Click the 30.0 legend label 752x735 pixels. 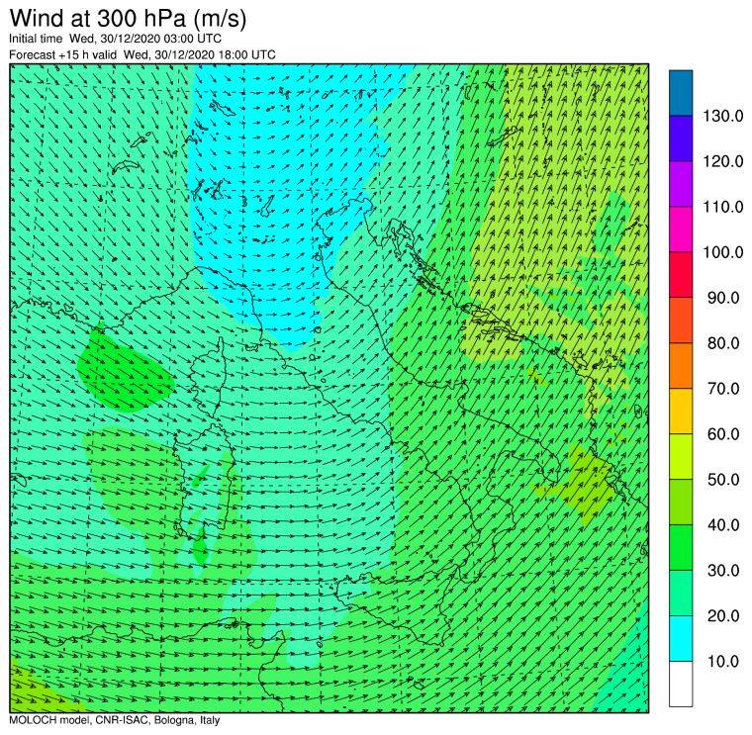click(x=723, y=571)
